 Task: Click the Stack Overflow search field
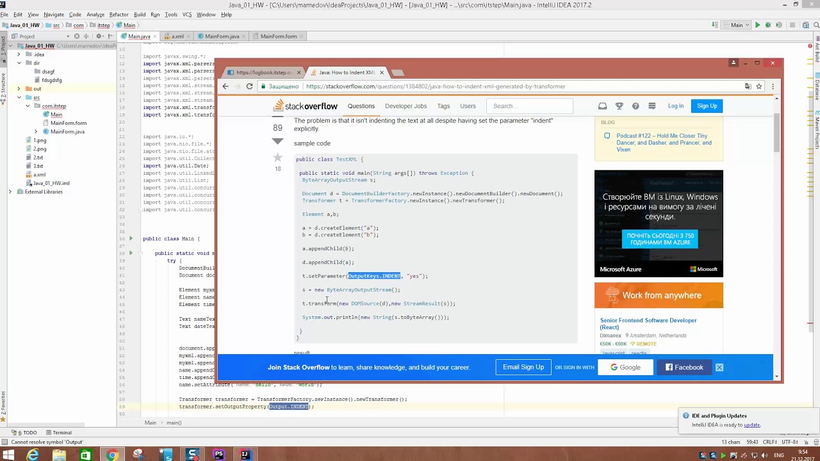[529, 106]
